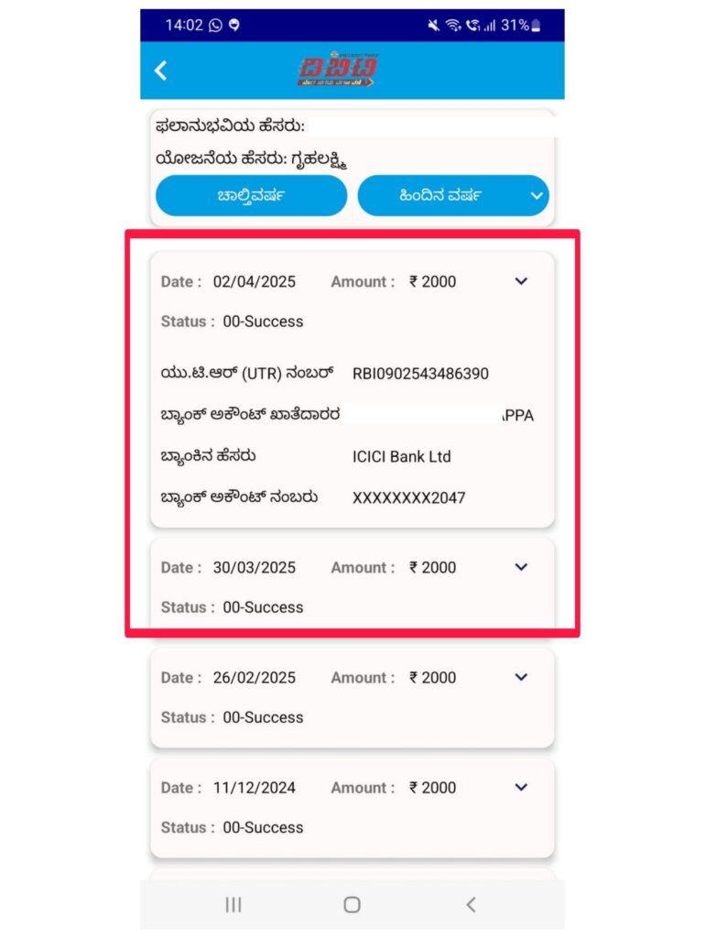Screen dimensions: 705x938
Task: Tap the ICICI Bank Ltd bank name row
Action: click(x=352, y=456)
